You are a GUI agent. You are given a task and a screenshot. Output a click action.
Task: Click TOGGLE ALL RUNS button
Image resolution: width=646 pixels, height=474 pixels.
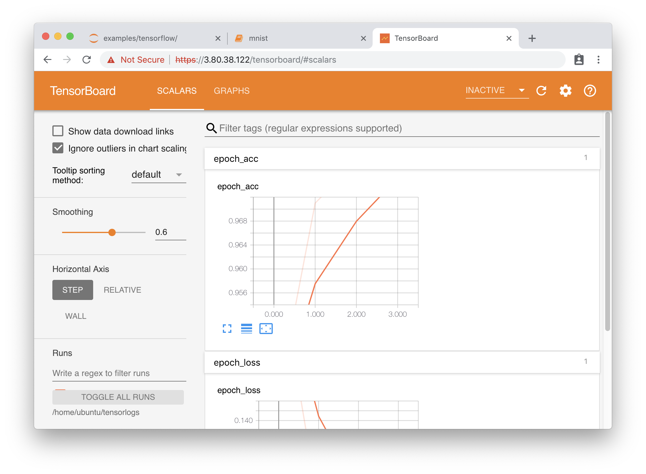pos(118,397)
